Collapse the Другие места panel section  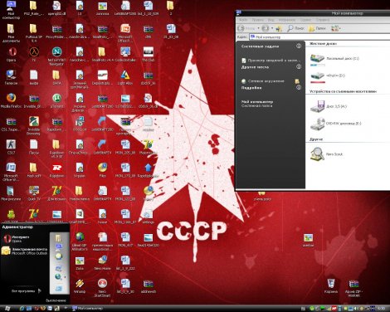tap(299, 66)
